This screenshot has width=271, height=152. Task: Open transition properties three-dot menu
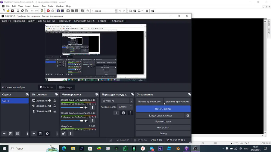(130, 113)
